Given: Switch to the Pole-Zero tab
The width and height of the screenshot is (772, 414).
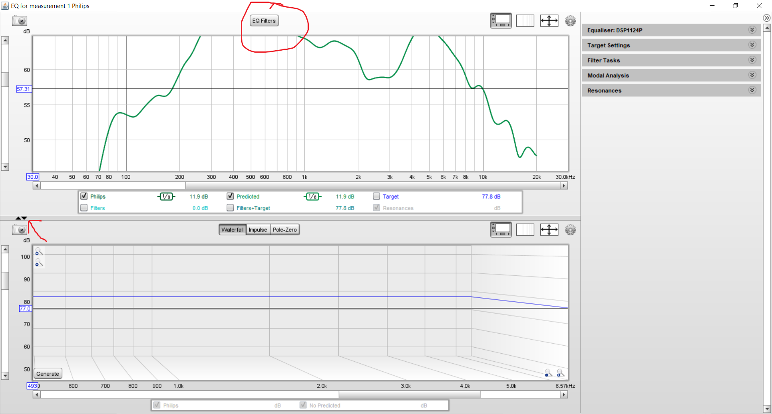Looking at the screenshot, I should [x=285, y=230].
